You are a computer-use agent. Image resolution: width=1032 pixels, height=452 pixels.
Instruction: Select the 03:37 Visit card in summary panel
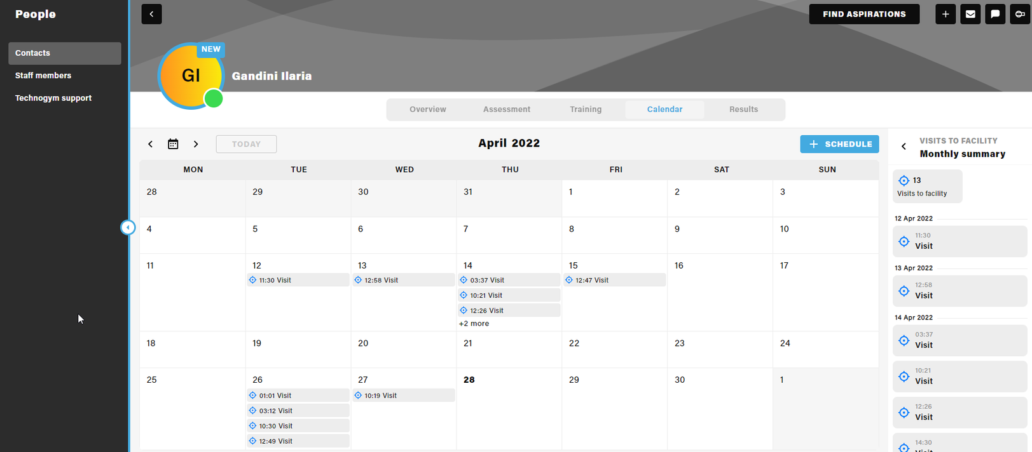click(960, 340)
